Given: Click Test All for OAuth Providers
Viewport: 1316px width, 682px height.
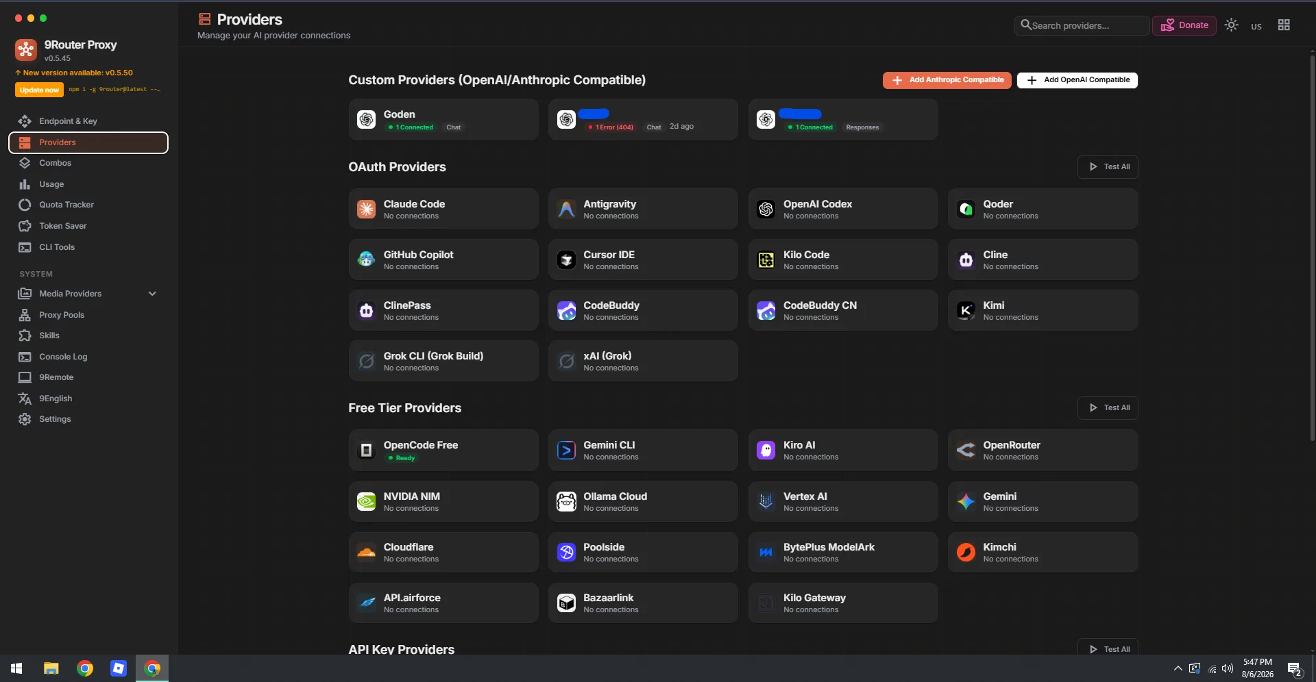Looking at the screenshot, I should [x=1108, y=167].
